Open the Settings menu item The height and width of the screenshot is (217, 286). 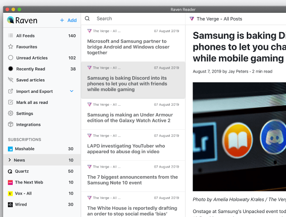click(42, 113)
